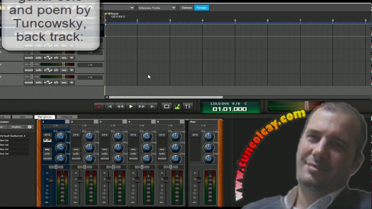Screen dimensions: 372x209
Task: Open EFX on the Ana master channel
Action: click(x=195, y=135)
